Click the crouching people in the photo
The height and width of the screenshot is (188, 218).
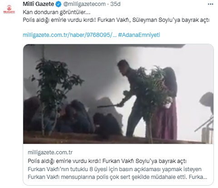(73, 117)
